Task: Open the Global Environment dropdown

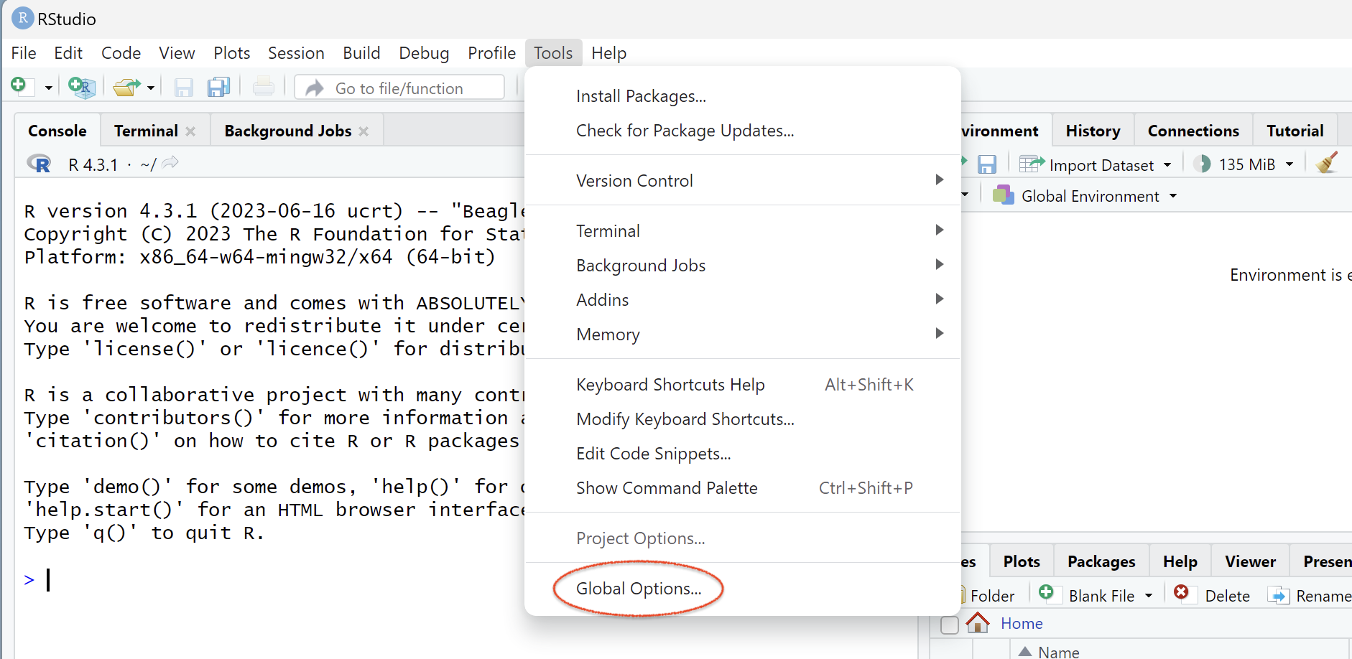Action: [x=1085, y=196]
